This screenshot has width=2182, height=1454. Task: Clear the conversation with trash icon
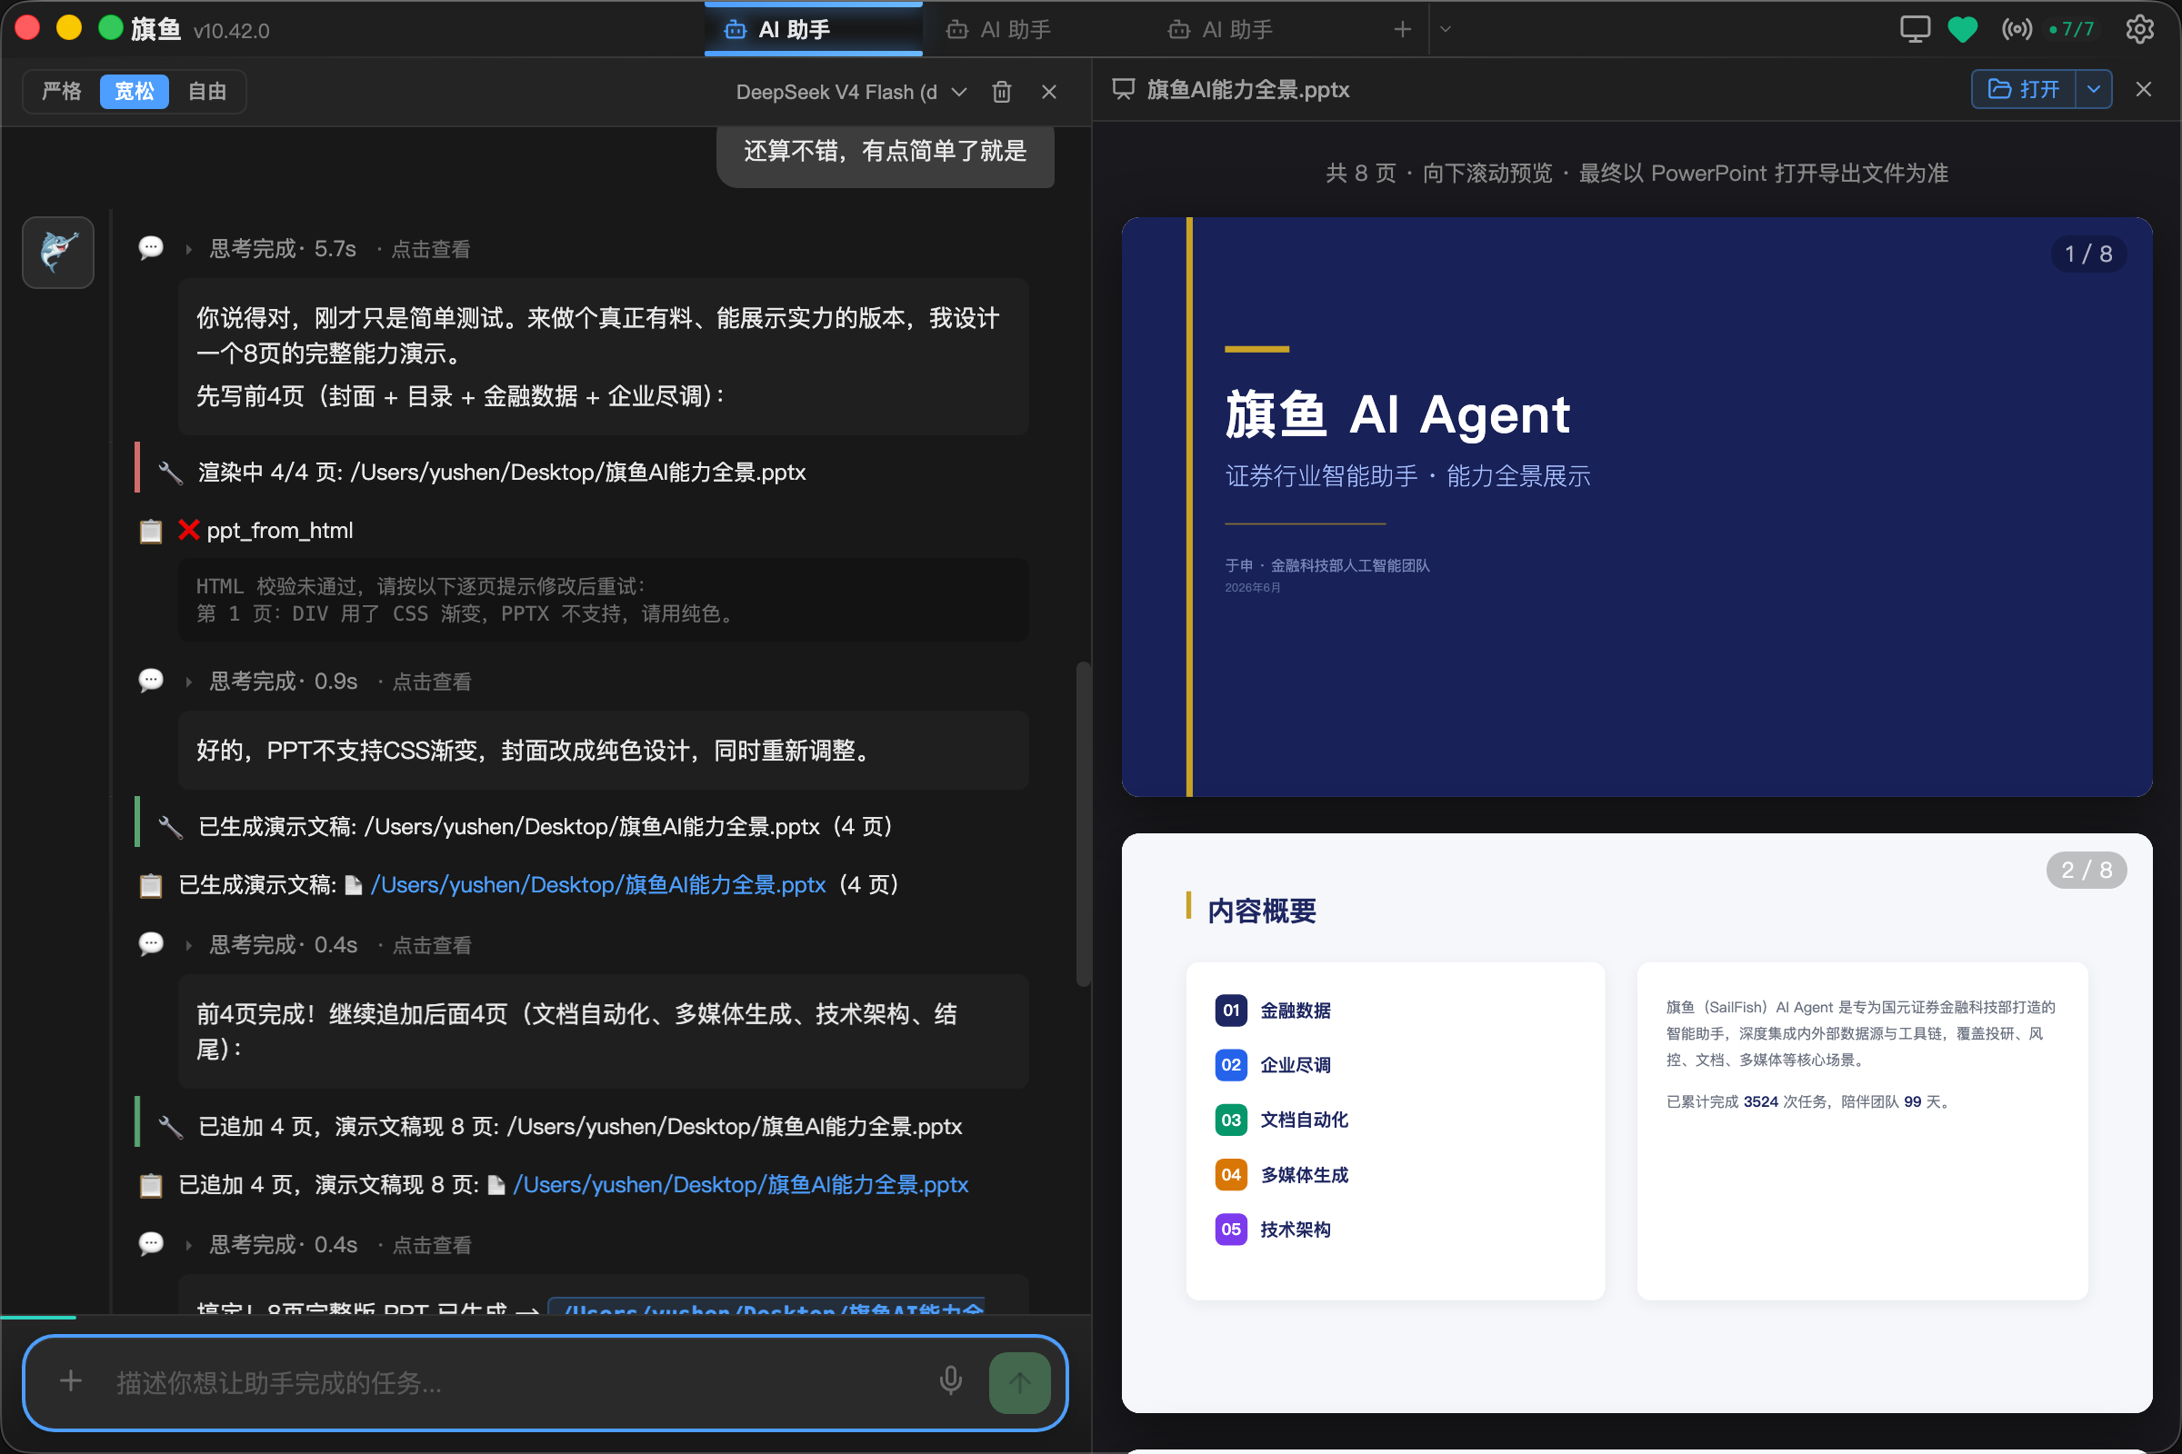(1001, 92)
